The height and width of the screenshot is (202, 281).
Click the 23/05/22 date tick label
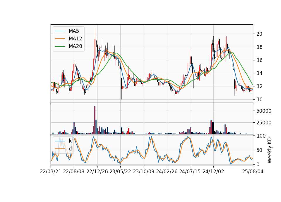(x=120, y=172)
